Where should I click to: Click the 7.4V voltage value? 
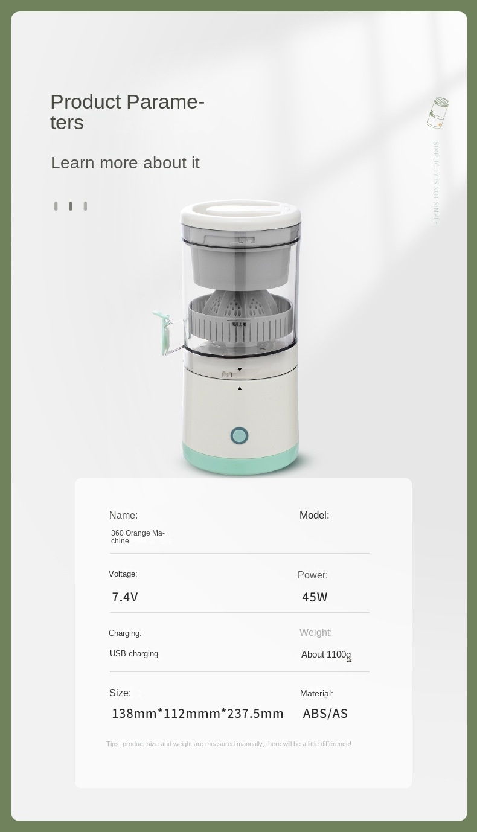click(125, 597)
